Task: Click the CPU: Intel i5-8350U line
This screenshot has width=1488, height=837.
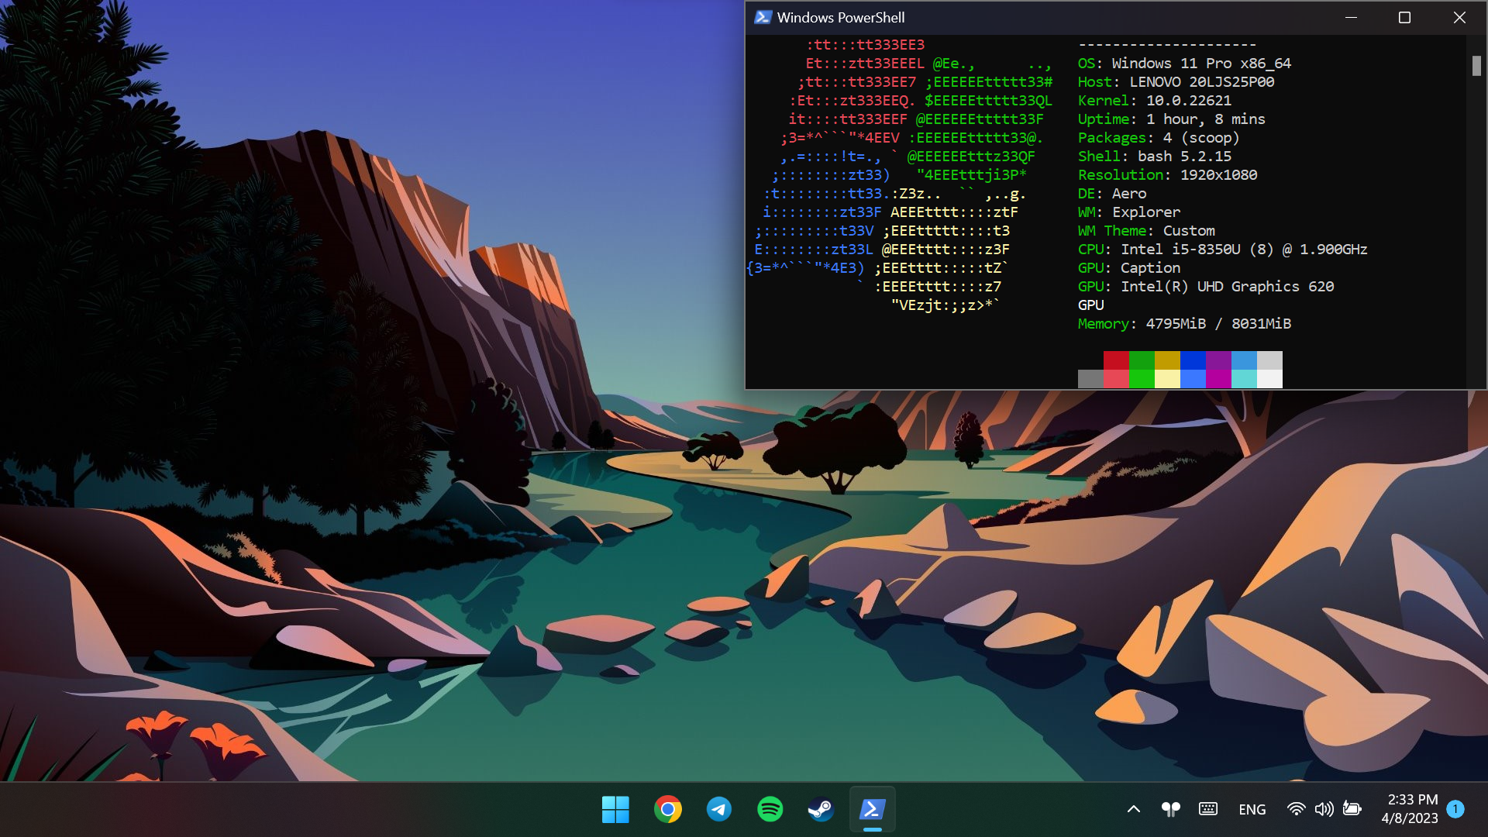Action: (1222, 250)
